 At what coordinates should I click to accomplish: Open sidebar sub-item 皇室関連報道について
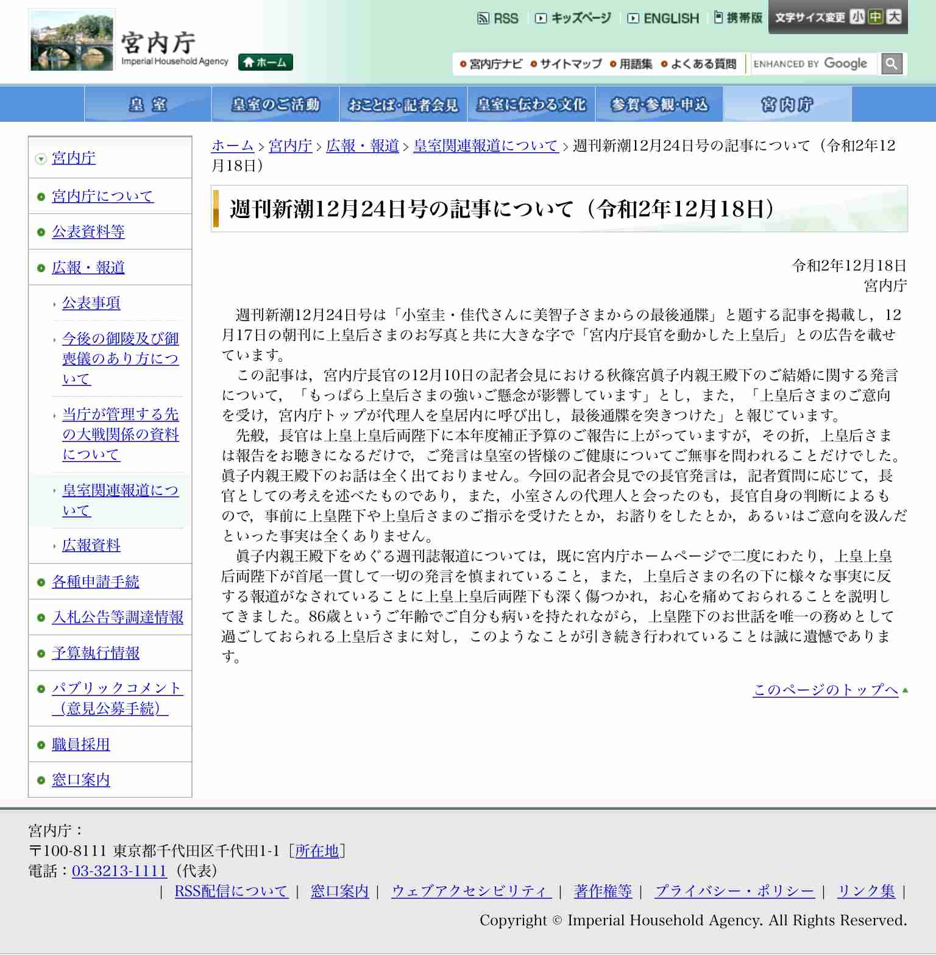click(x=121, y=500)
